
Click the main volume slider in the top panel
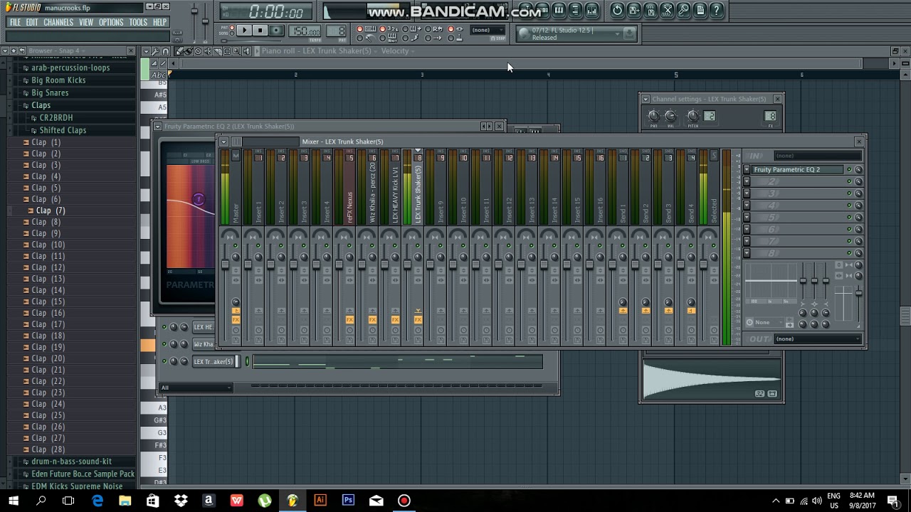[194, 12]
